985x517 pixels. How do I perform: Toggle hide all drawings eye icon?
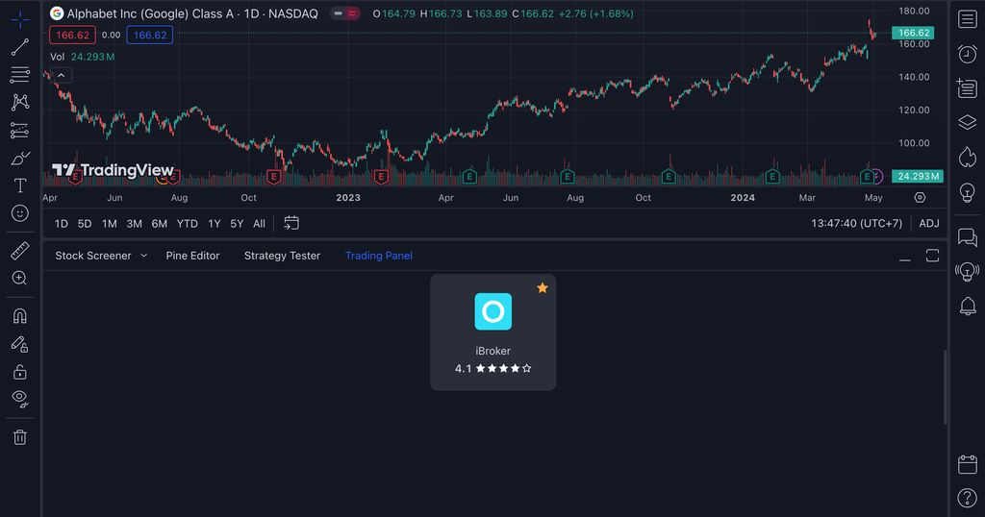point(19,398)
